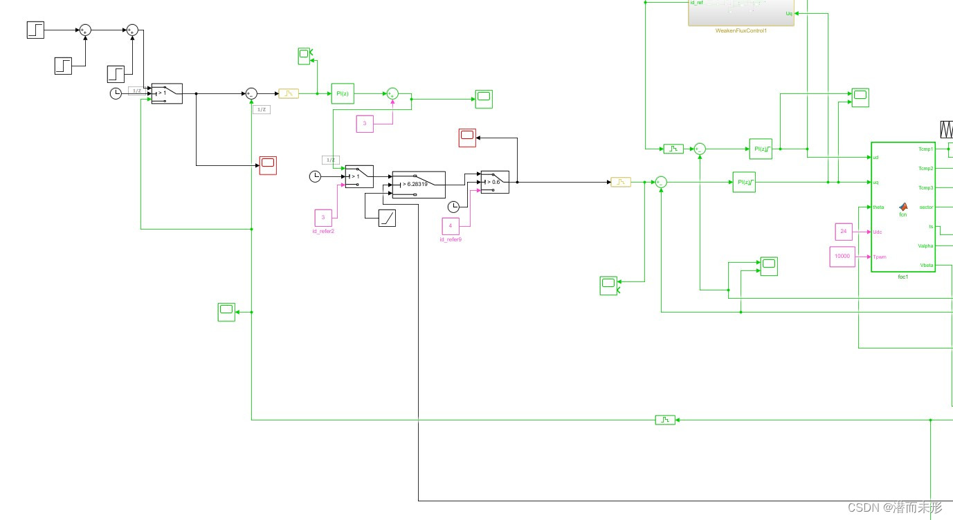Click the Clock block beside the id_refer9 constant
This screenshot has width=953, height=520.
tap(453, 207)
